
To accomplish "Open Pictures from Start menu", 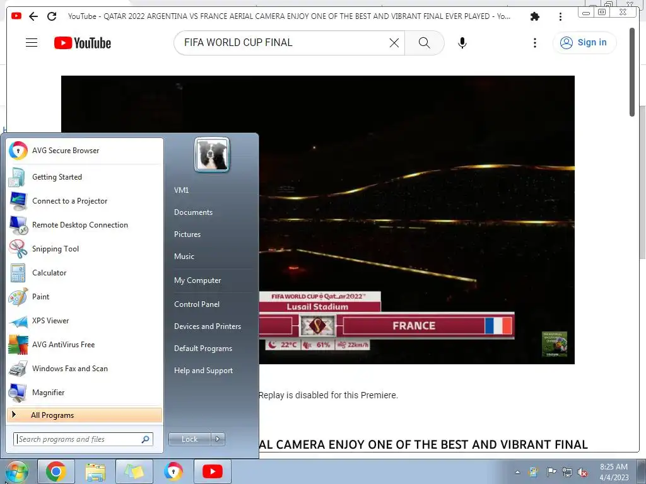I will pyautogui.click(x=187, y=234).
